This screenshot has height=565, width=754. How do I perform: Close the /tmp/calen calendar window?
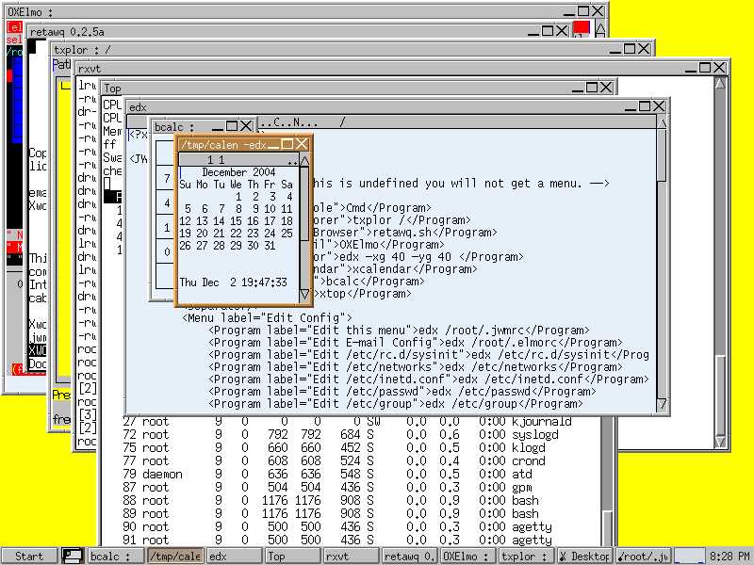(x=302, y=144)
